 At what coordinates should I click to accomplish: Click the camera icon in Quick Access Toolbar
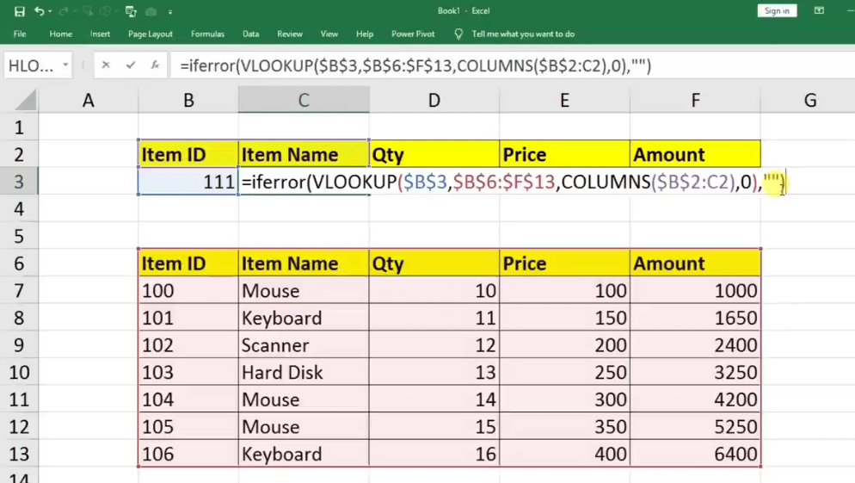(x=151, y=11)
